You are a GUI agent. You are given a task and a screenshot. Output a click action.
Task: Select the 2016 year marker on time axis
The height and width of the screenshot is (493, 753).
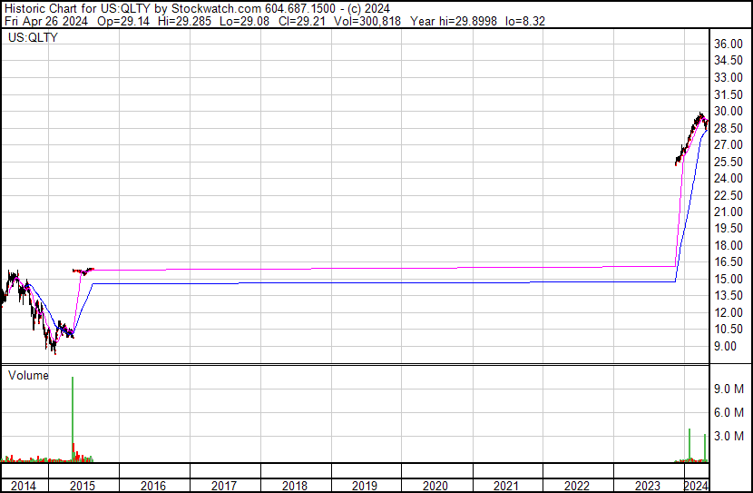tap(154, 486)
